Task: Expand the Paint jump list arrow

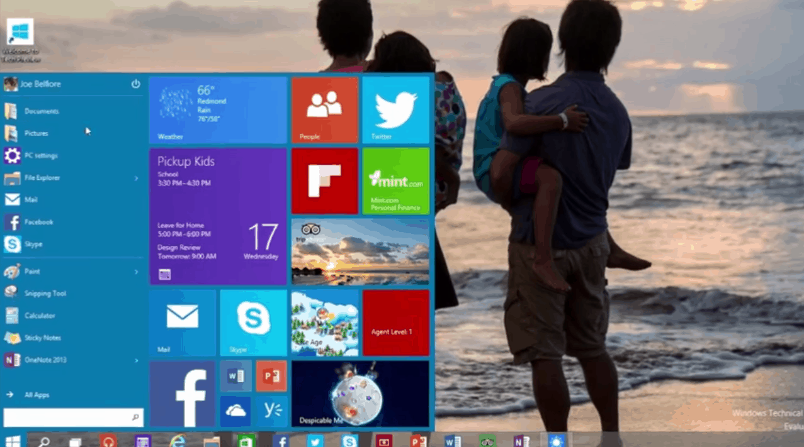Action: 136,272
